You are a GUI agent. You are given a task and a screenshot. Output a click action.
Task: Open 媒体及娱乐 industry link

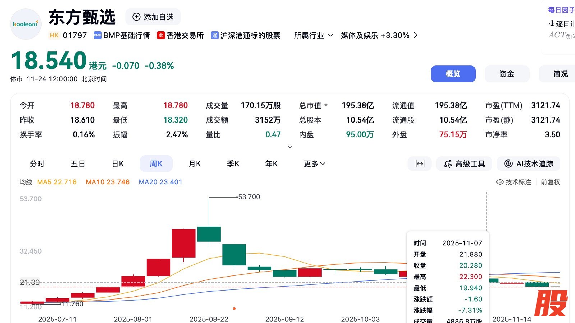coord(379,35)
